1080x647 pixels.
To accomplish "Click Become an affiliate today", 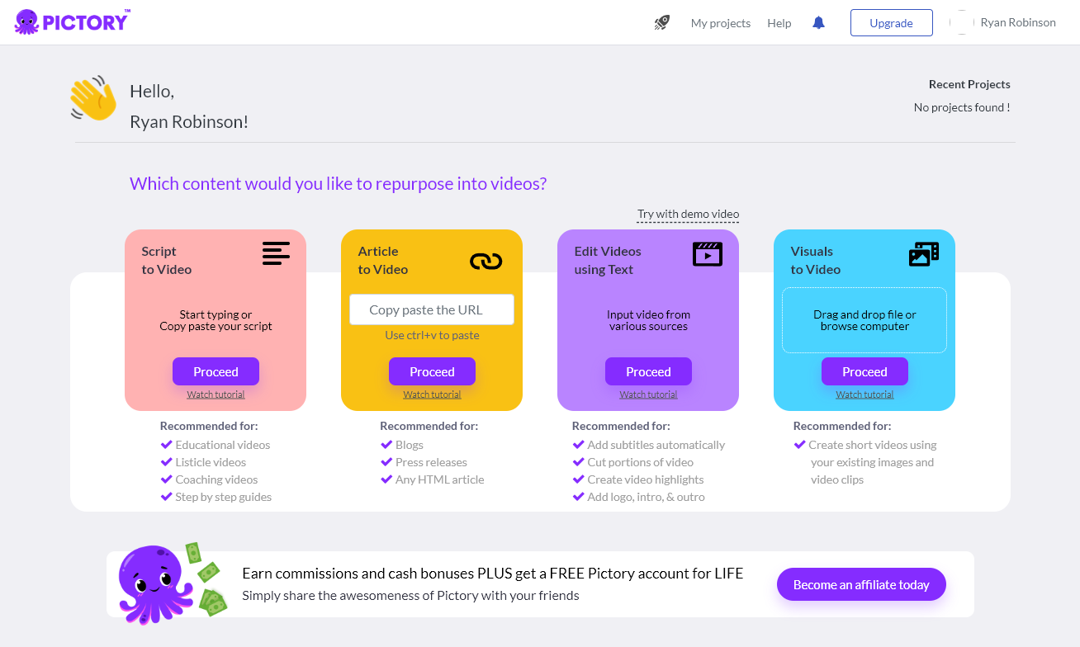I will (861, 584).
